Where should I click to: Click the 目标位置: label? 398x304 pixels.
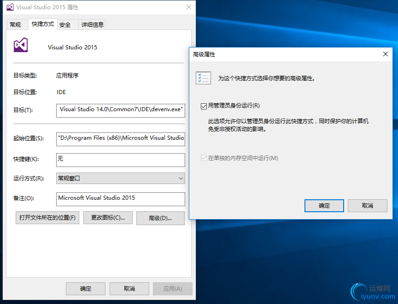point(25,92)
